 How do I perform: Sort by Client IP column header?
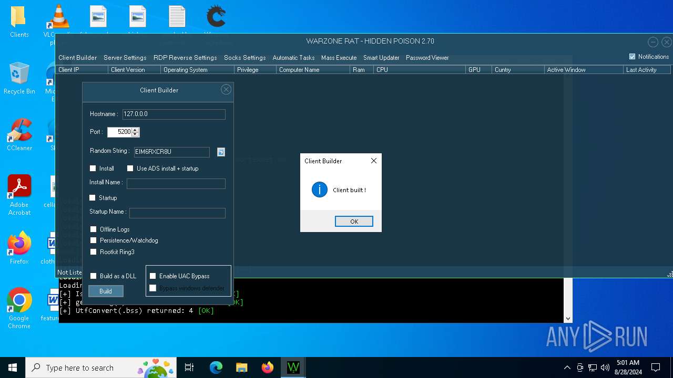pos(81,70)
